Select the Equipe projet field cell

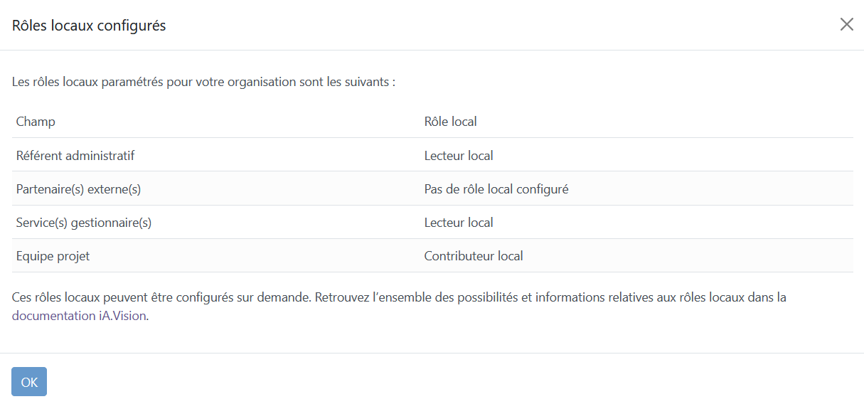tap(53, 256)
